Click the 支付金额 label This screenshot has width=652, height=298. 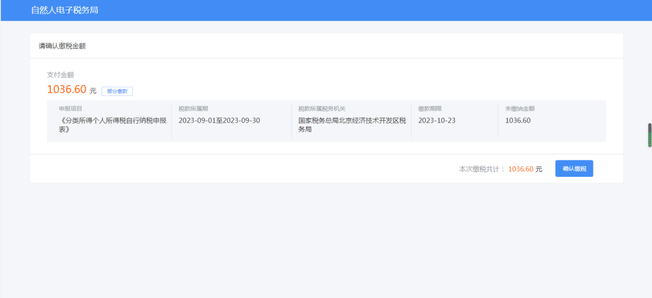pyautogui.click(x=61, y=75)
